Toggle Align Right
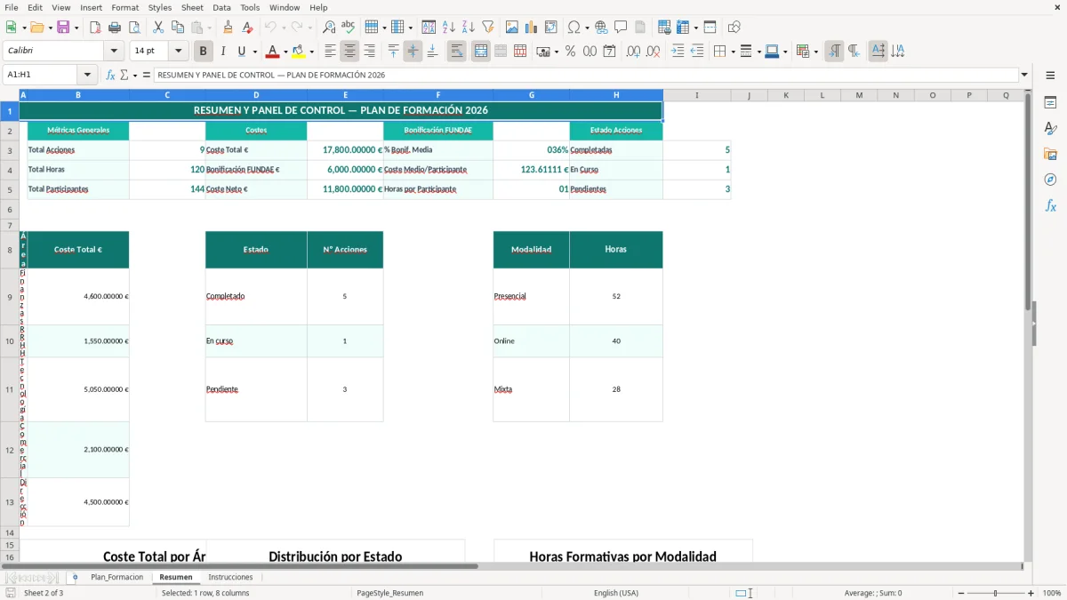The width and height of the screenshot is (1067, 600). (x=369, y=52)
